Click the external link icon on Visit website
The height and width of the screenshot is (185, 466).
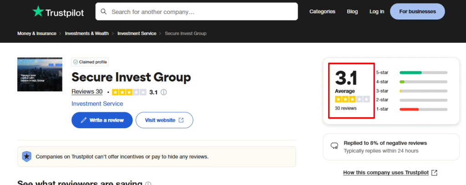click(x=181, y=120)
